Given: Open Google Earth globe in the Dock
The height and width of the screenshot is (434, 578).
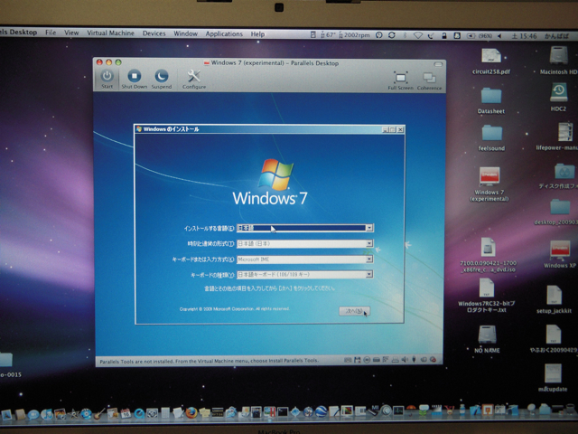Looking at the screenshot, I should click(321, 411).
